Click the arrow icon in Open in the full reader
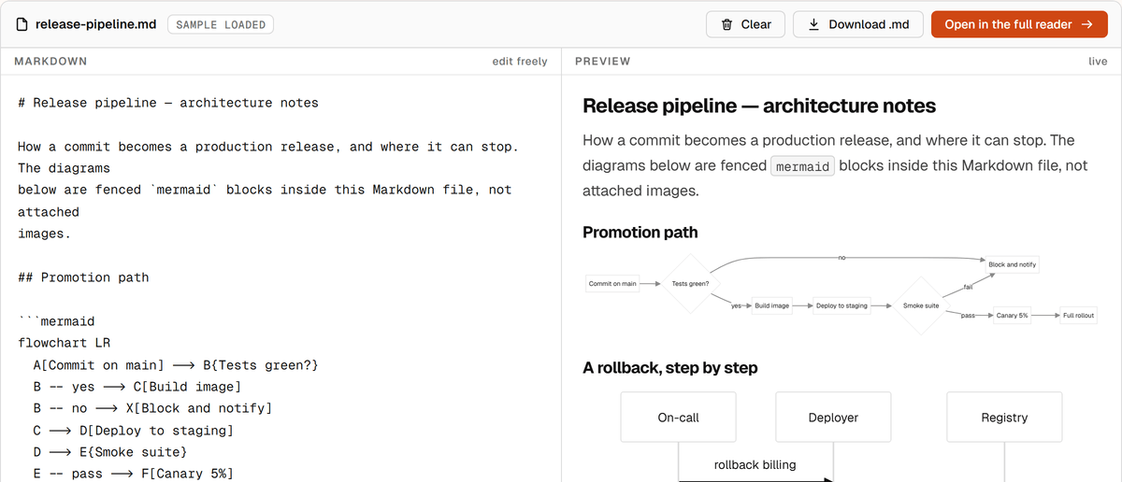 [x=1087, y=25]
